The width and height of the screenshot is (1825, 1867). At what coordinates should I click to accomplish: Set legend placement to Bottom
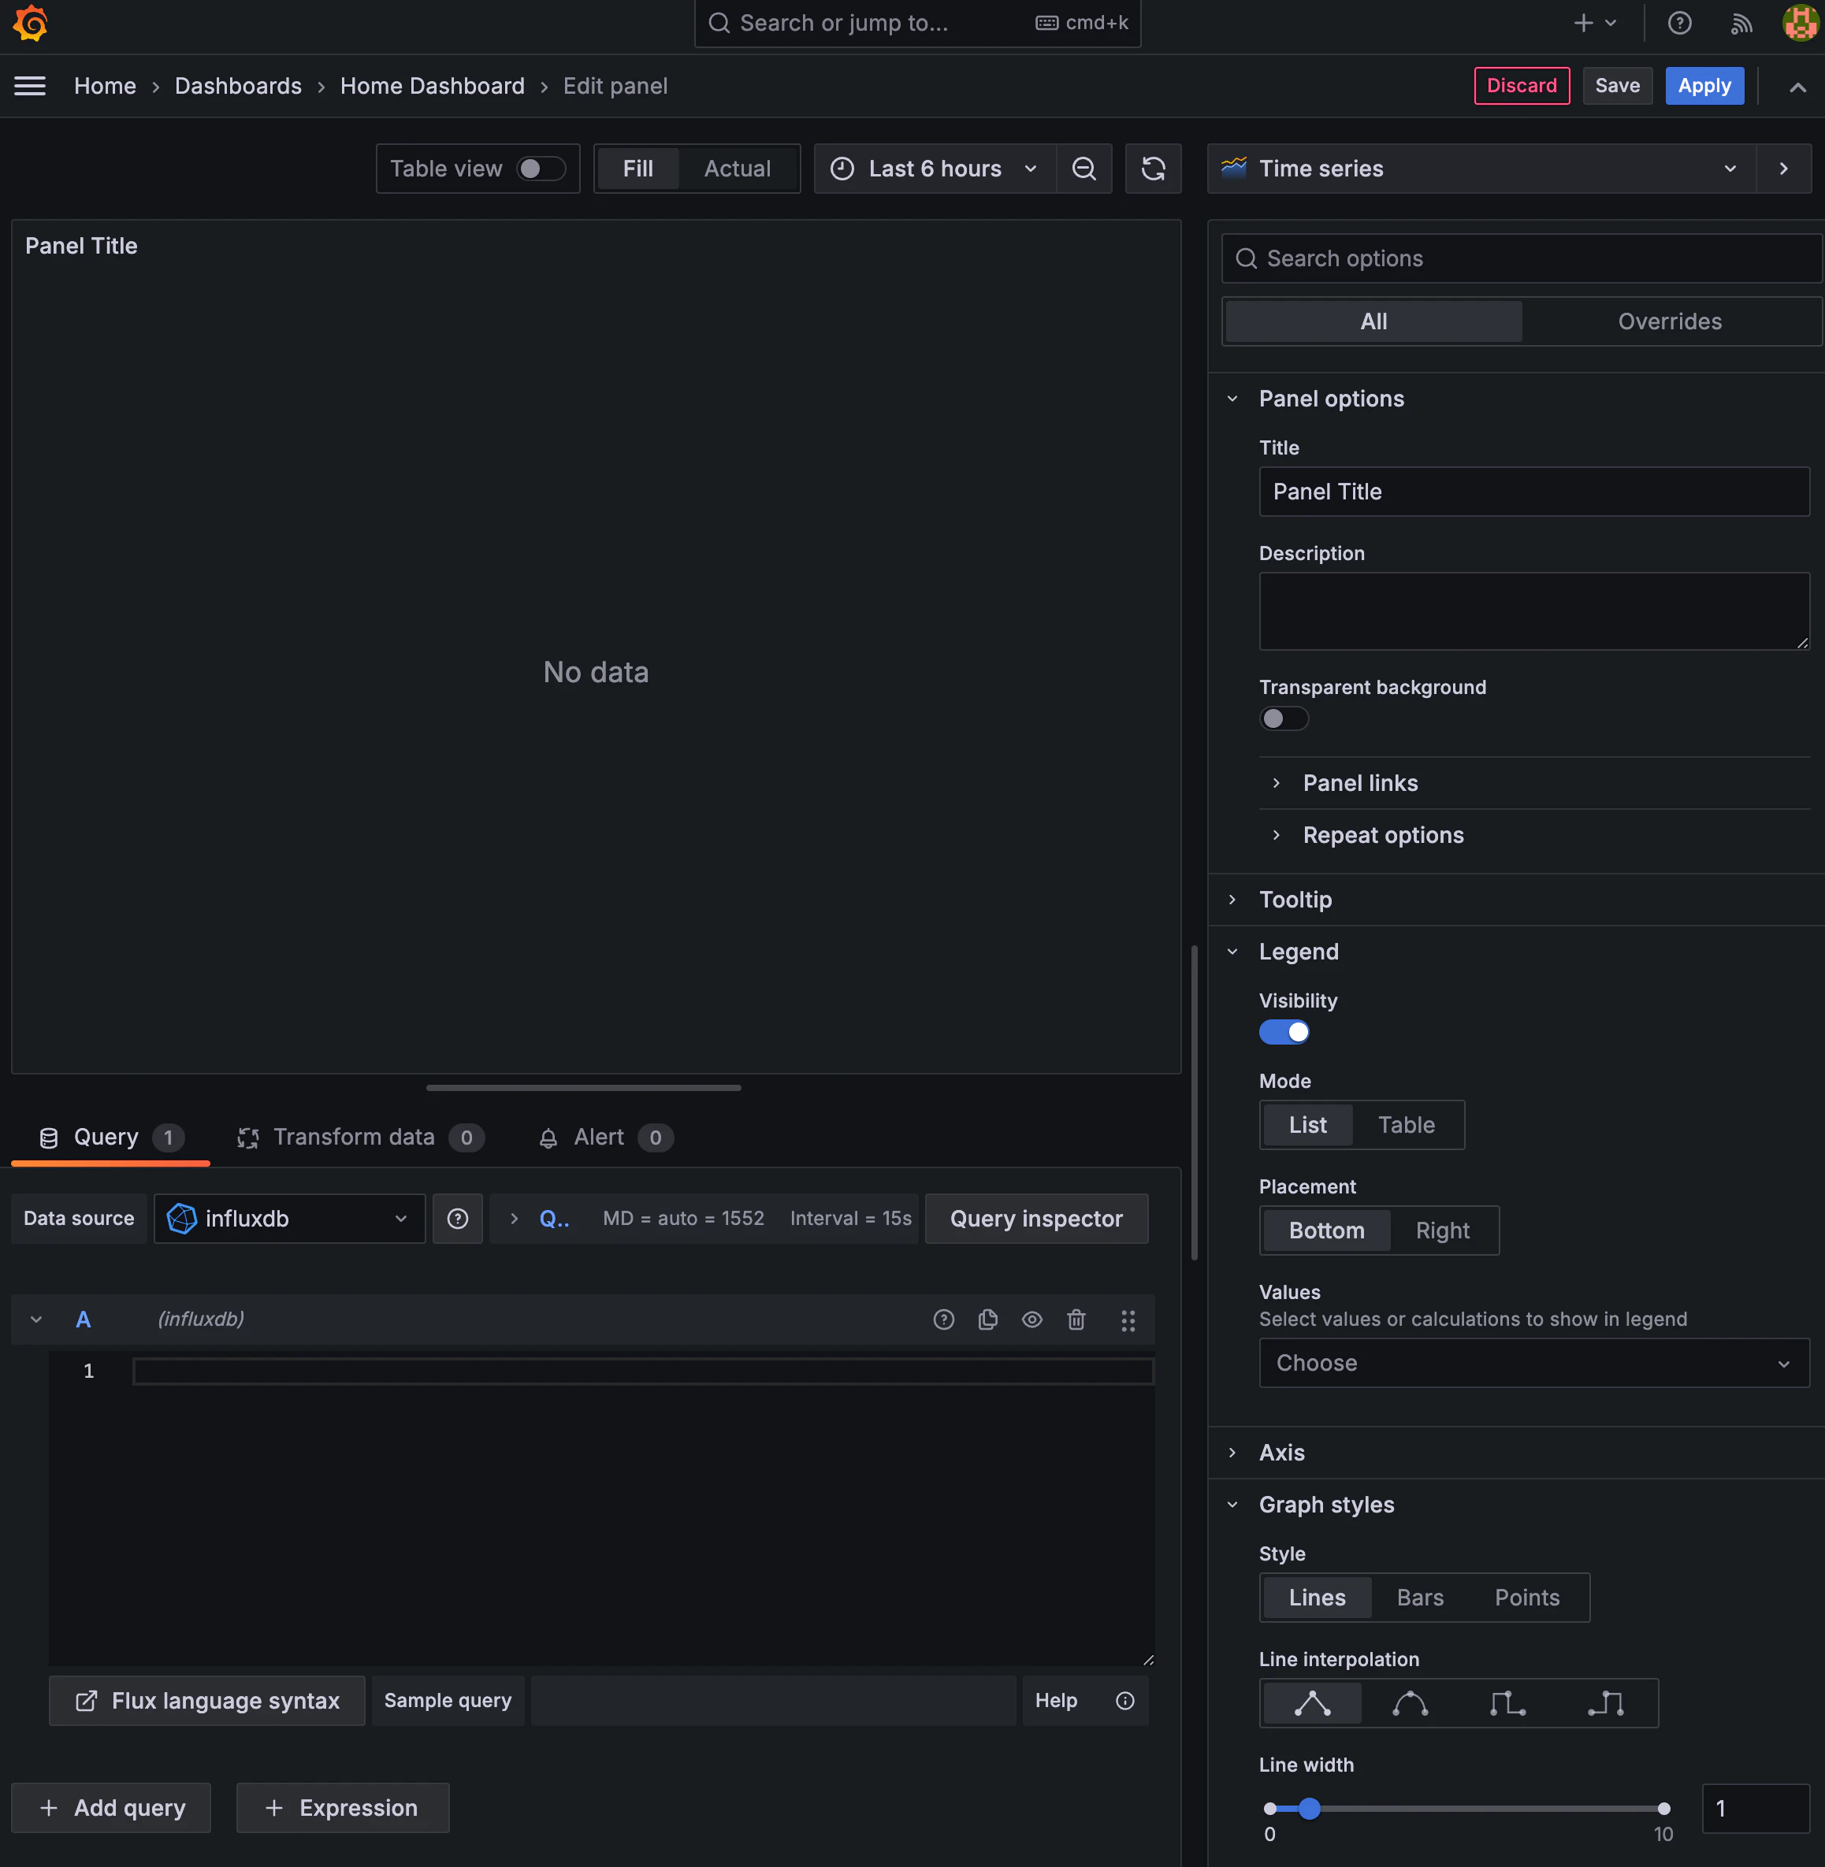pyautogui.click(x=1326, y=1230)
